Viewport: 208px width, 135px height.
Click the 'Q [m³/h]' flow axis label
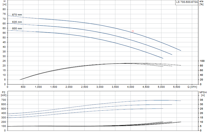[192, 87]
